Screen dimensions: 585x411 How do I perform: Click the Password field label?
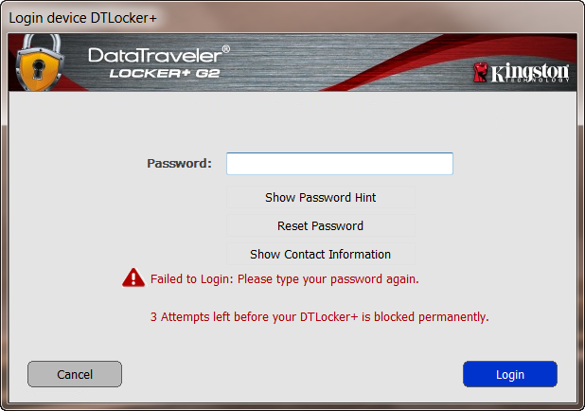(180, 163)
